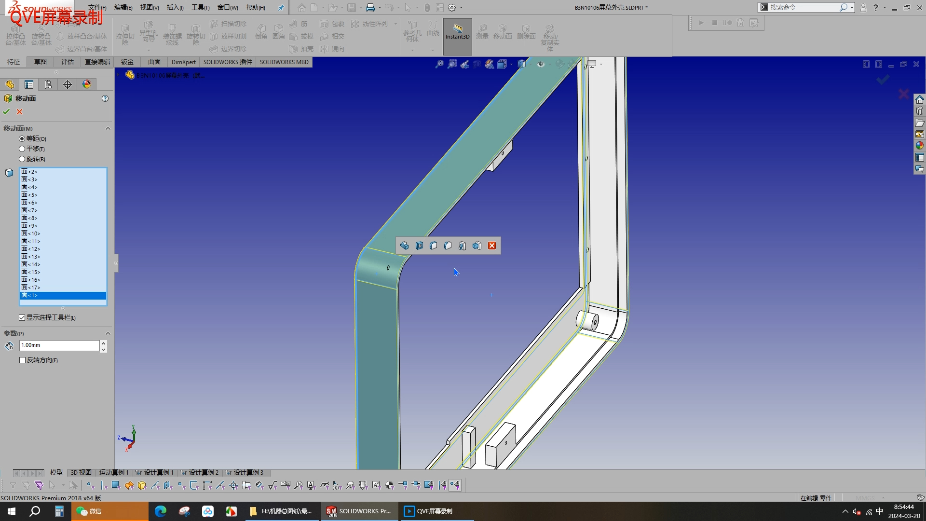Open the PropertyManager tab icon
Image resolution: width=926 pixels, height=521 pixels.
(29, 84)
